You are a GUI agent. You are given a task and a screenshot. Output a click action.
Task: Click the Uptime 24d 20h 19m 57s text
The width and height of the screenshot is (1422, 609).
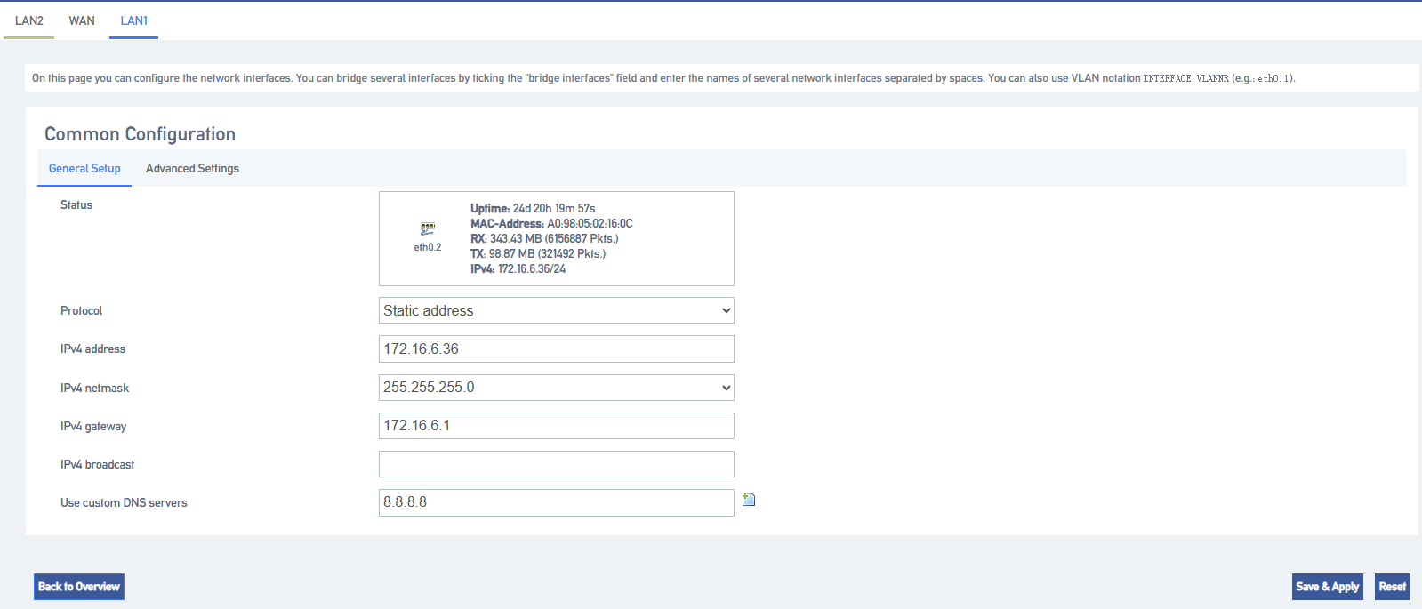[533, 208]
